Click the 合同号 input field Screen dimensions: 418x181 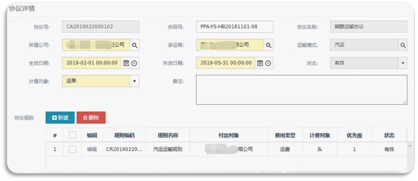tap(234, 27)
